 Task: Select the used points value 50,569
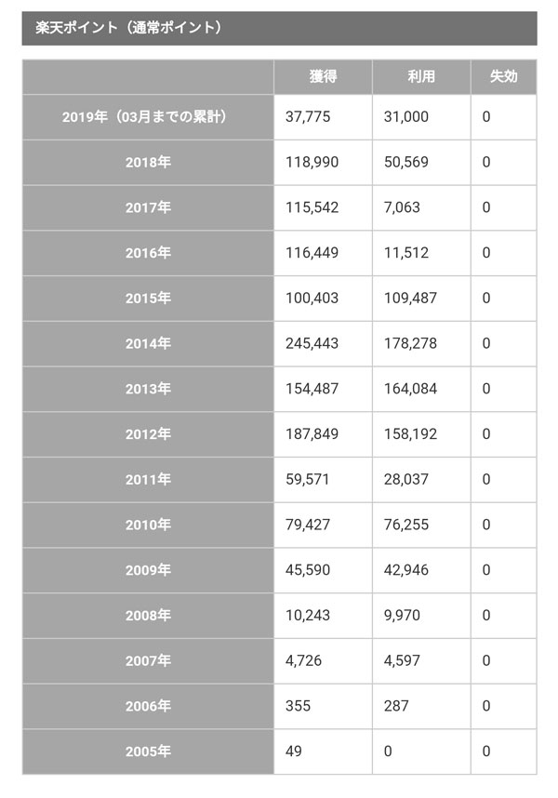pyautogui.click(x=406, y=162)
